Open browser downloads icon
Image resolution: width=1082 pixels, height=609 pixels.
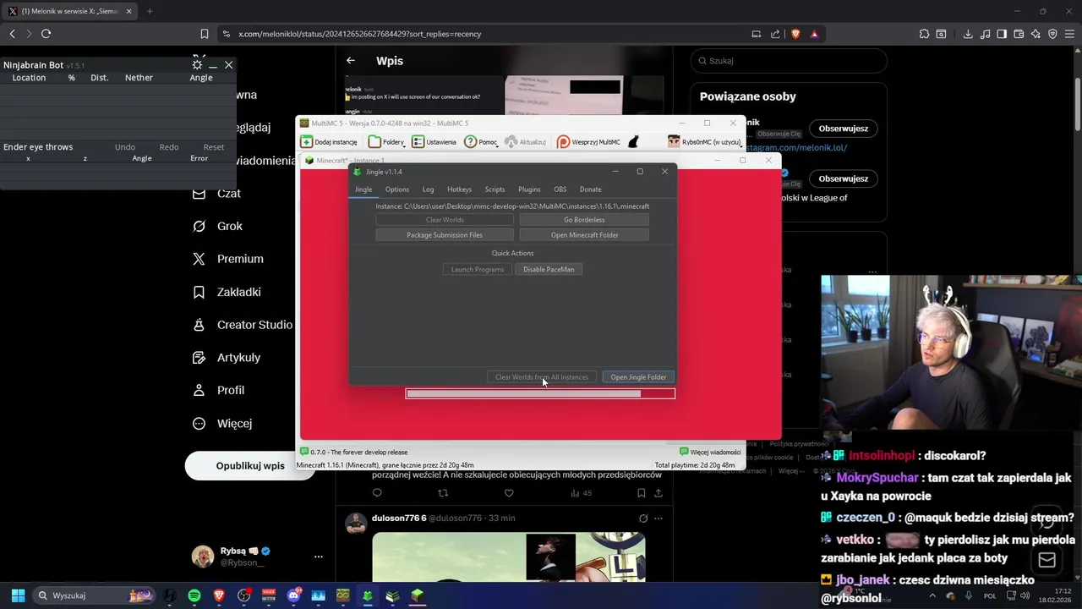pyautogui.click(x=968, y=34)
